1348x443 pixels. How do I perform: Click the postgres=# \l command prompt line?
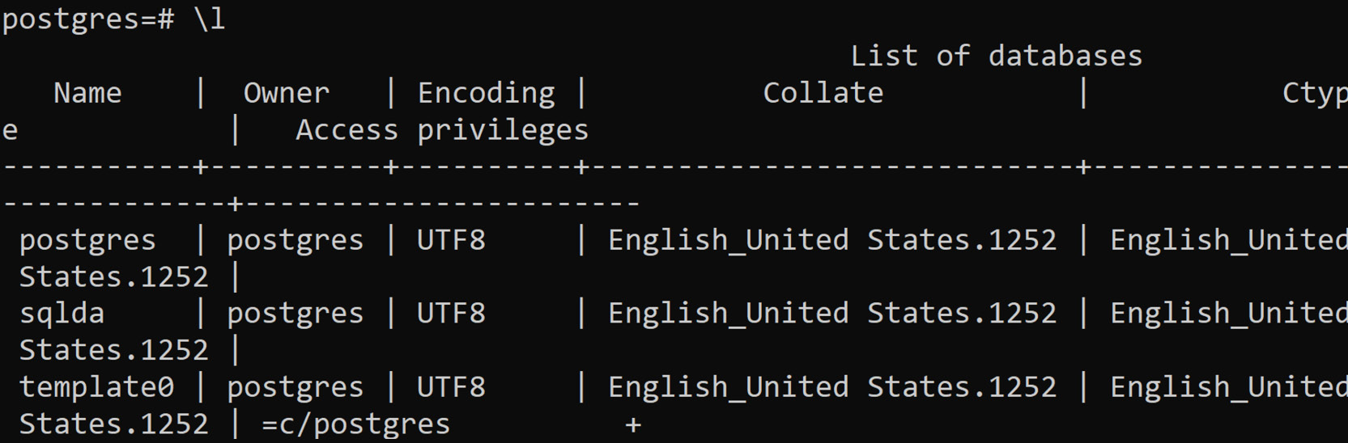pos(113,19)
